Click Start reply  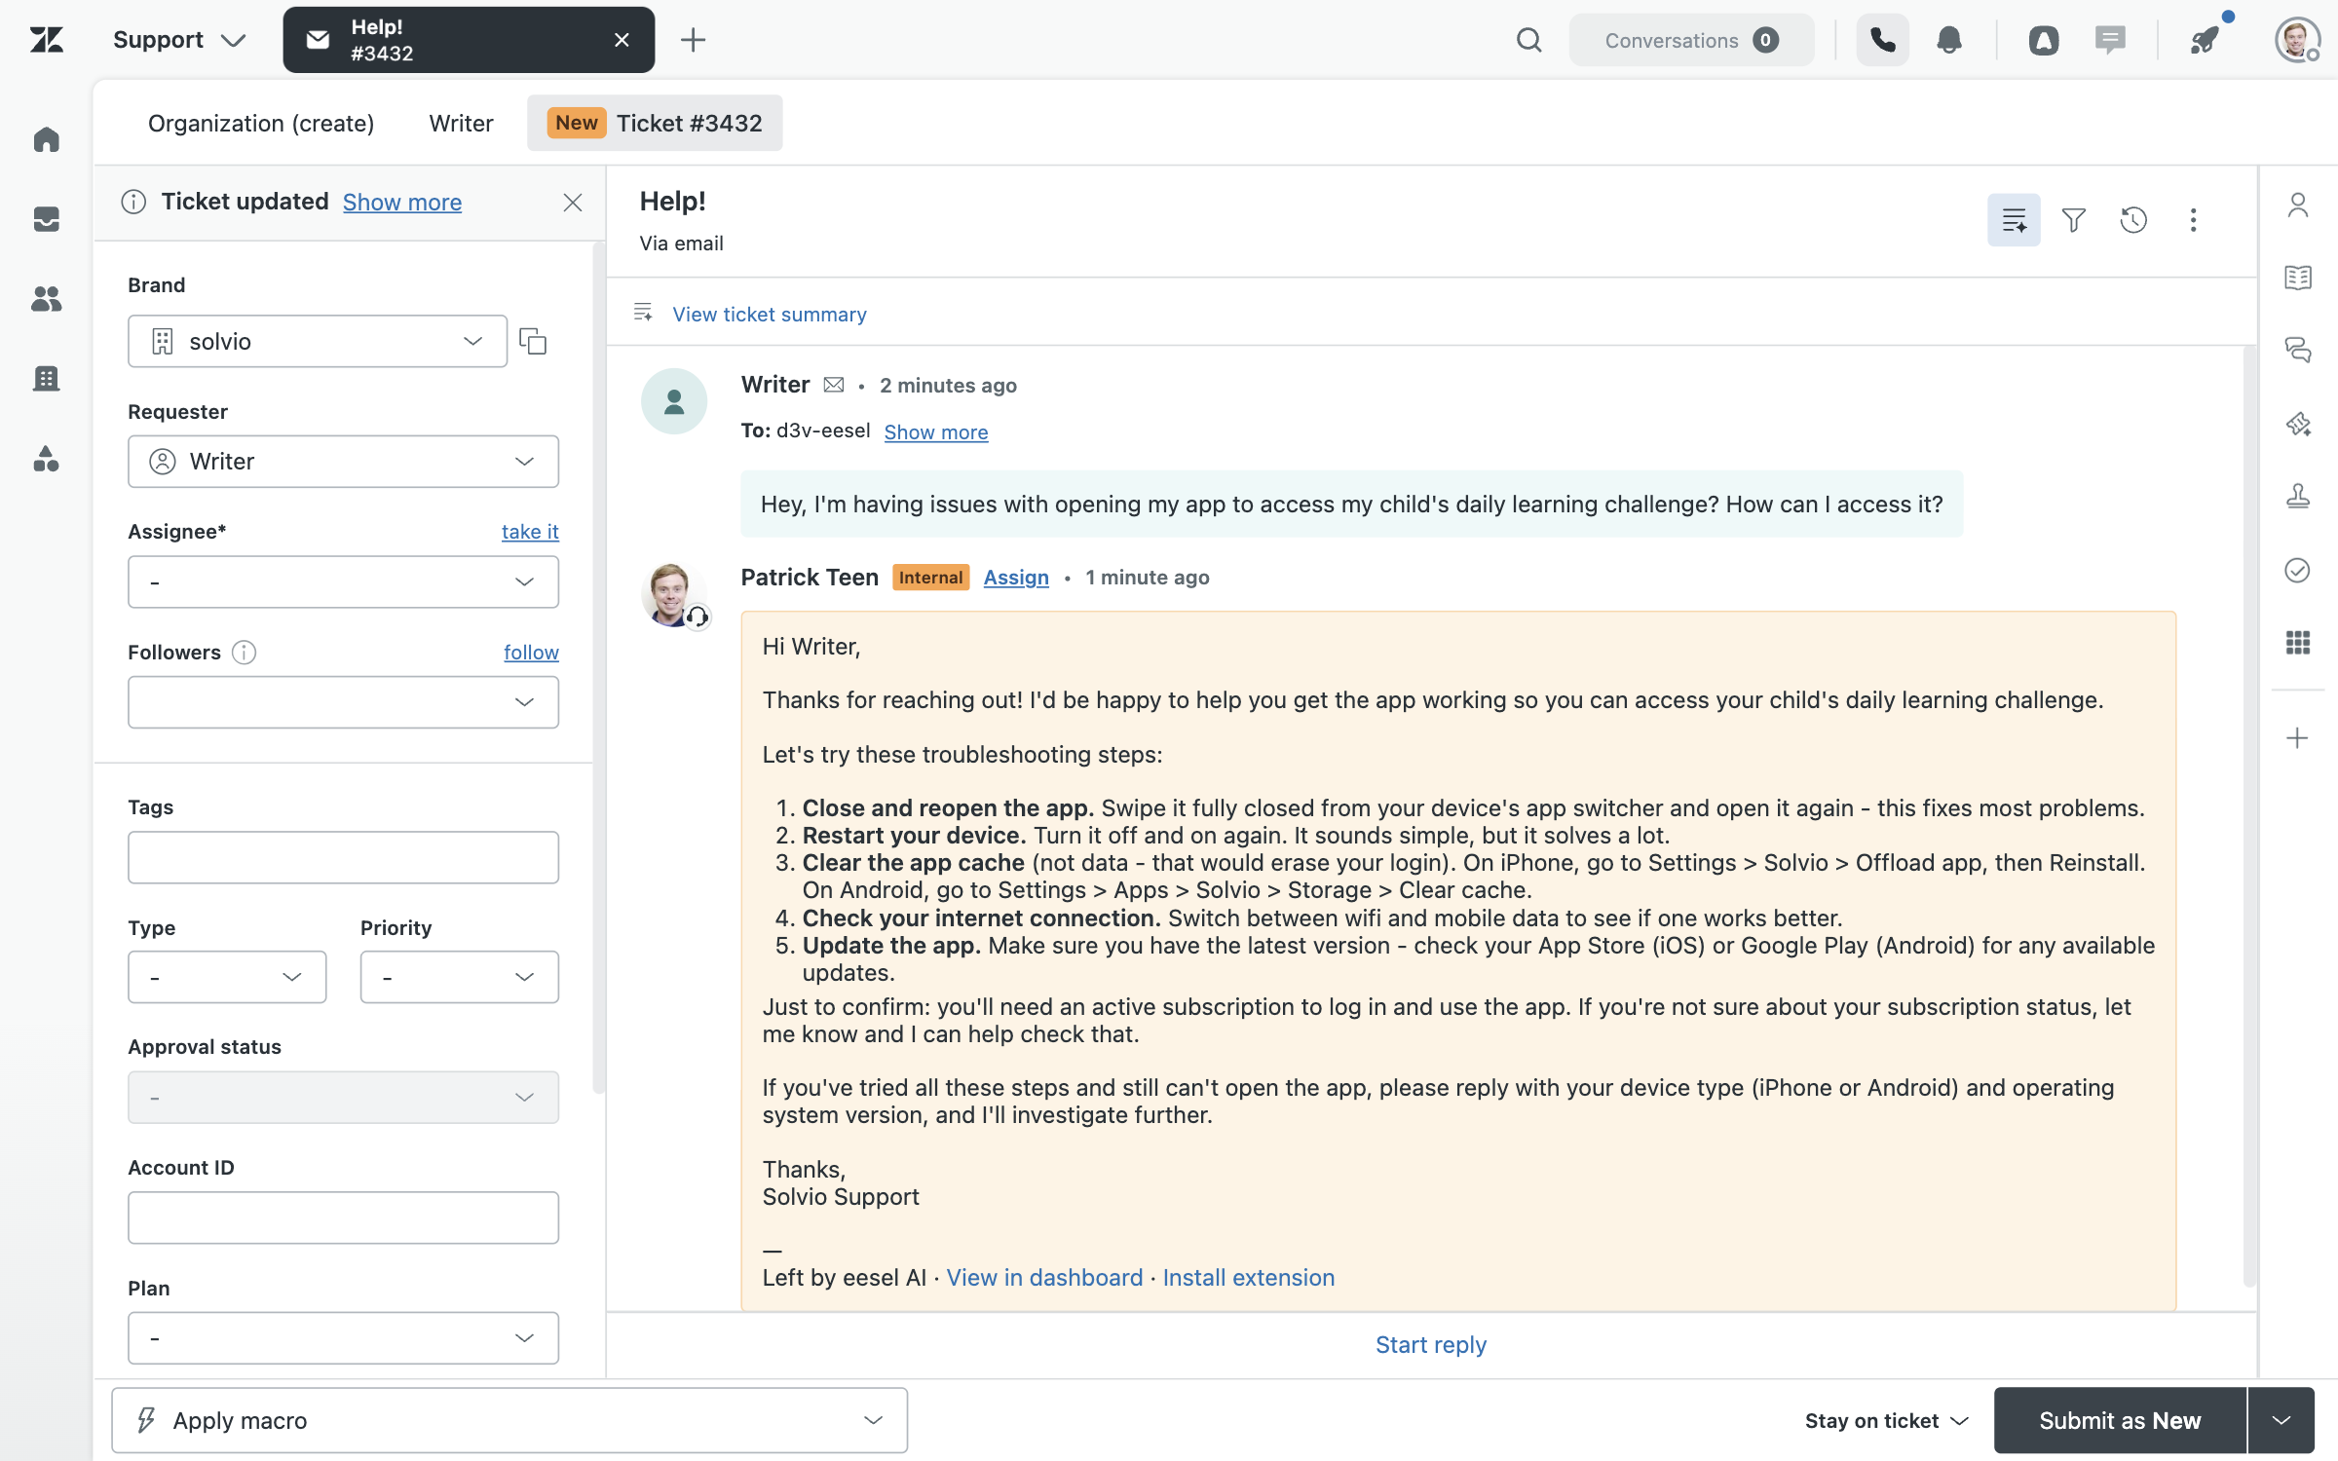coord(1431,1345)
